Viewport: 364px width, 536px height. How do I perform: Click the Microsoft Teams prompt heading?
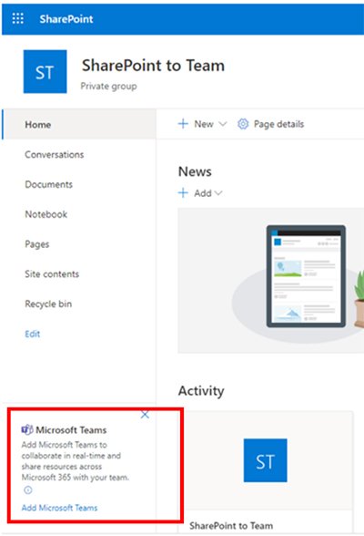click(71, 430)
